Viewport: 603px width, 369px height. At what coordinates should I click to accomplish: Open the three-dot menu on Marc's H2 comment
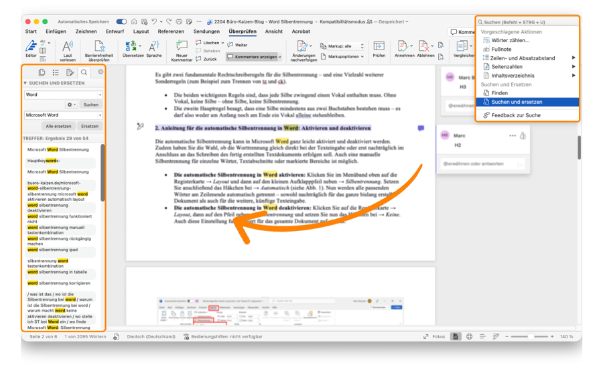tap(513, 136)
